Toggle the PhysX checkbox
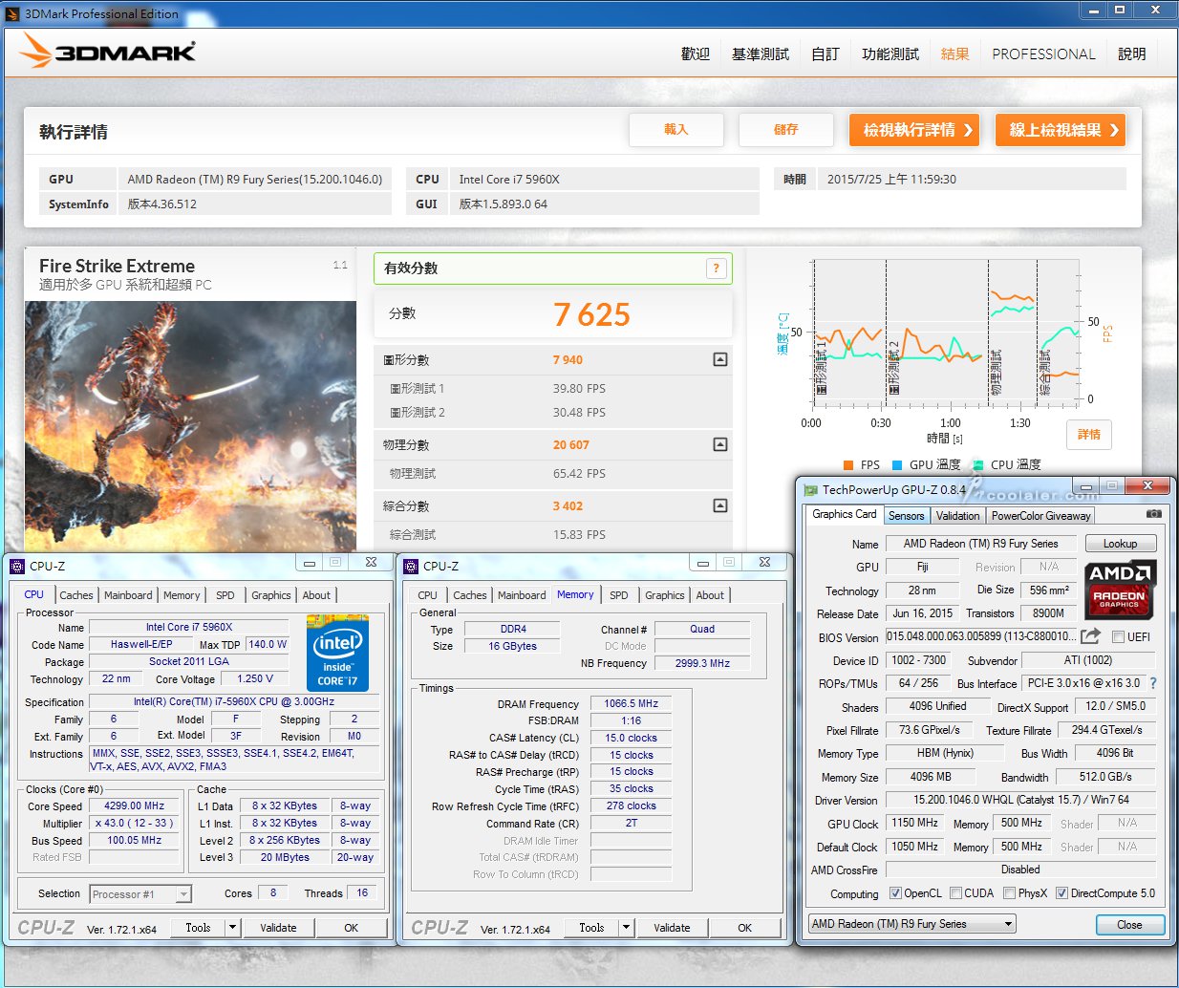 [x=1009, y=893]
